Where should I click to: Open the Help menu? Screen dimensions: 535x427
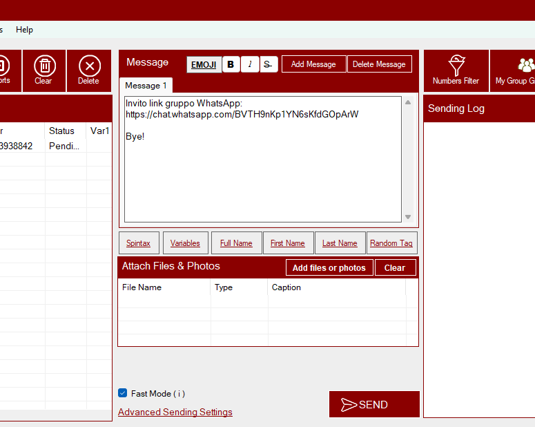click(x=24, y=30)
